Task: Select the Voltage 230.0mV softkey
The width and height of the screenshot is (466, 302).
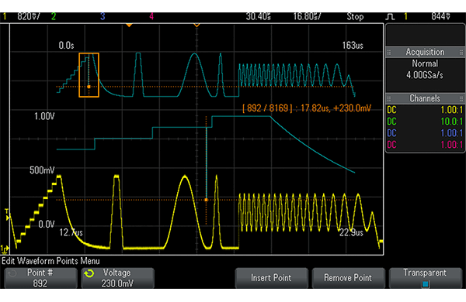Action: [118, 278]
